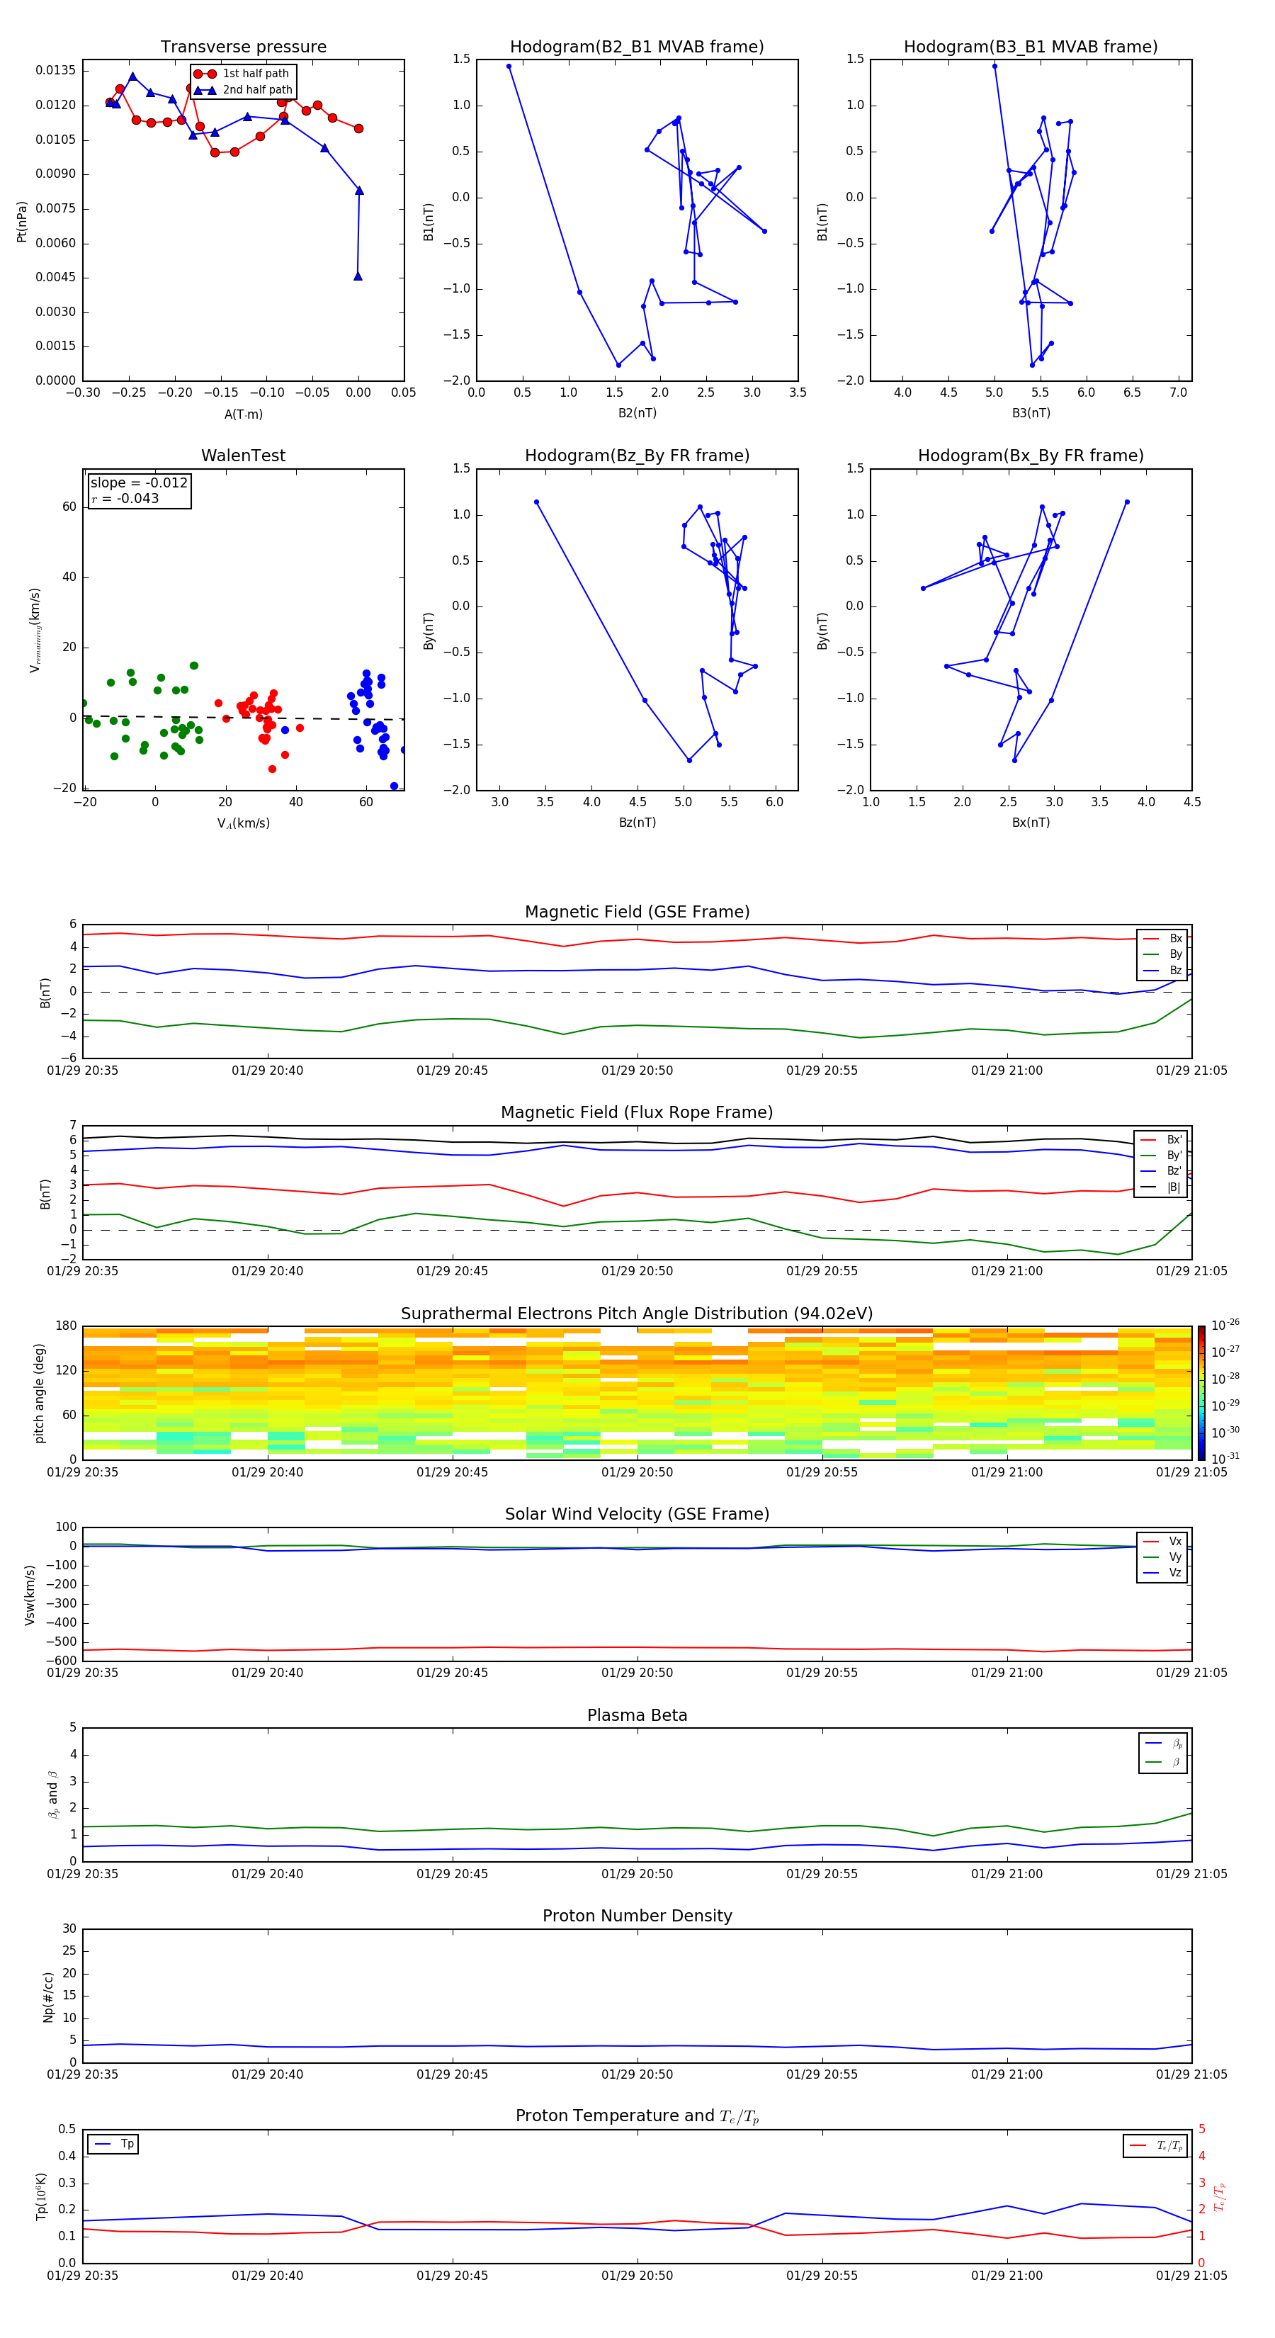Click the Suprathermal Electrons Pitch Angle Distribution title

pos(637,1314)
